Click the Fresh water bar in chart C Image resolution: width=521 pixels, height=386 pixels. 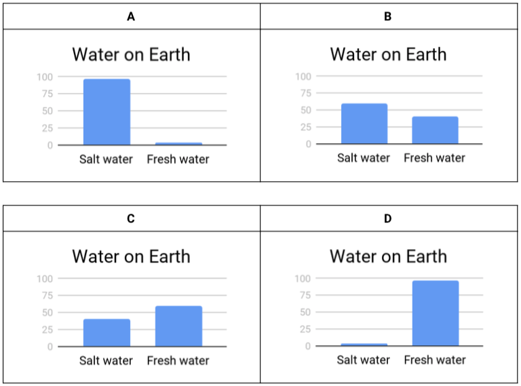point(178,326)
